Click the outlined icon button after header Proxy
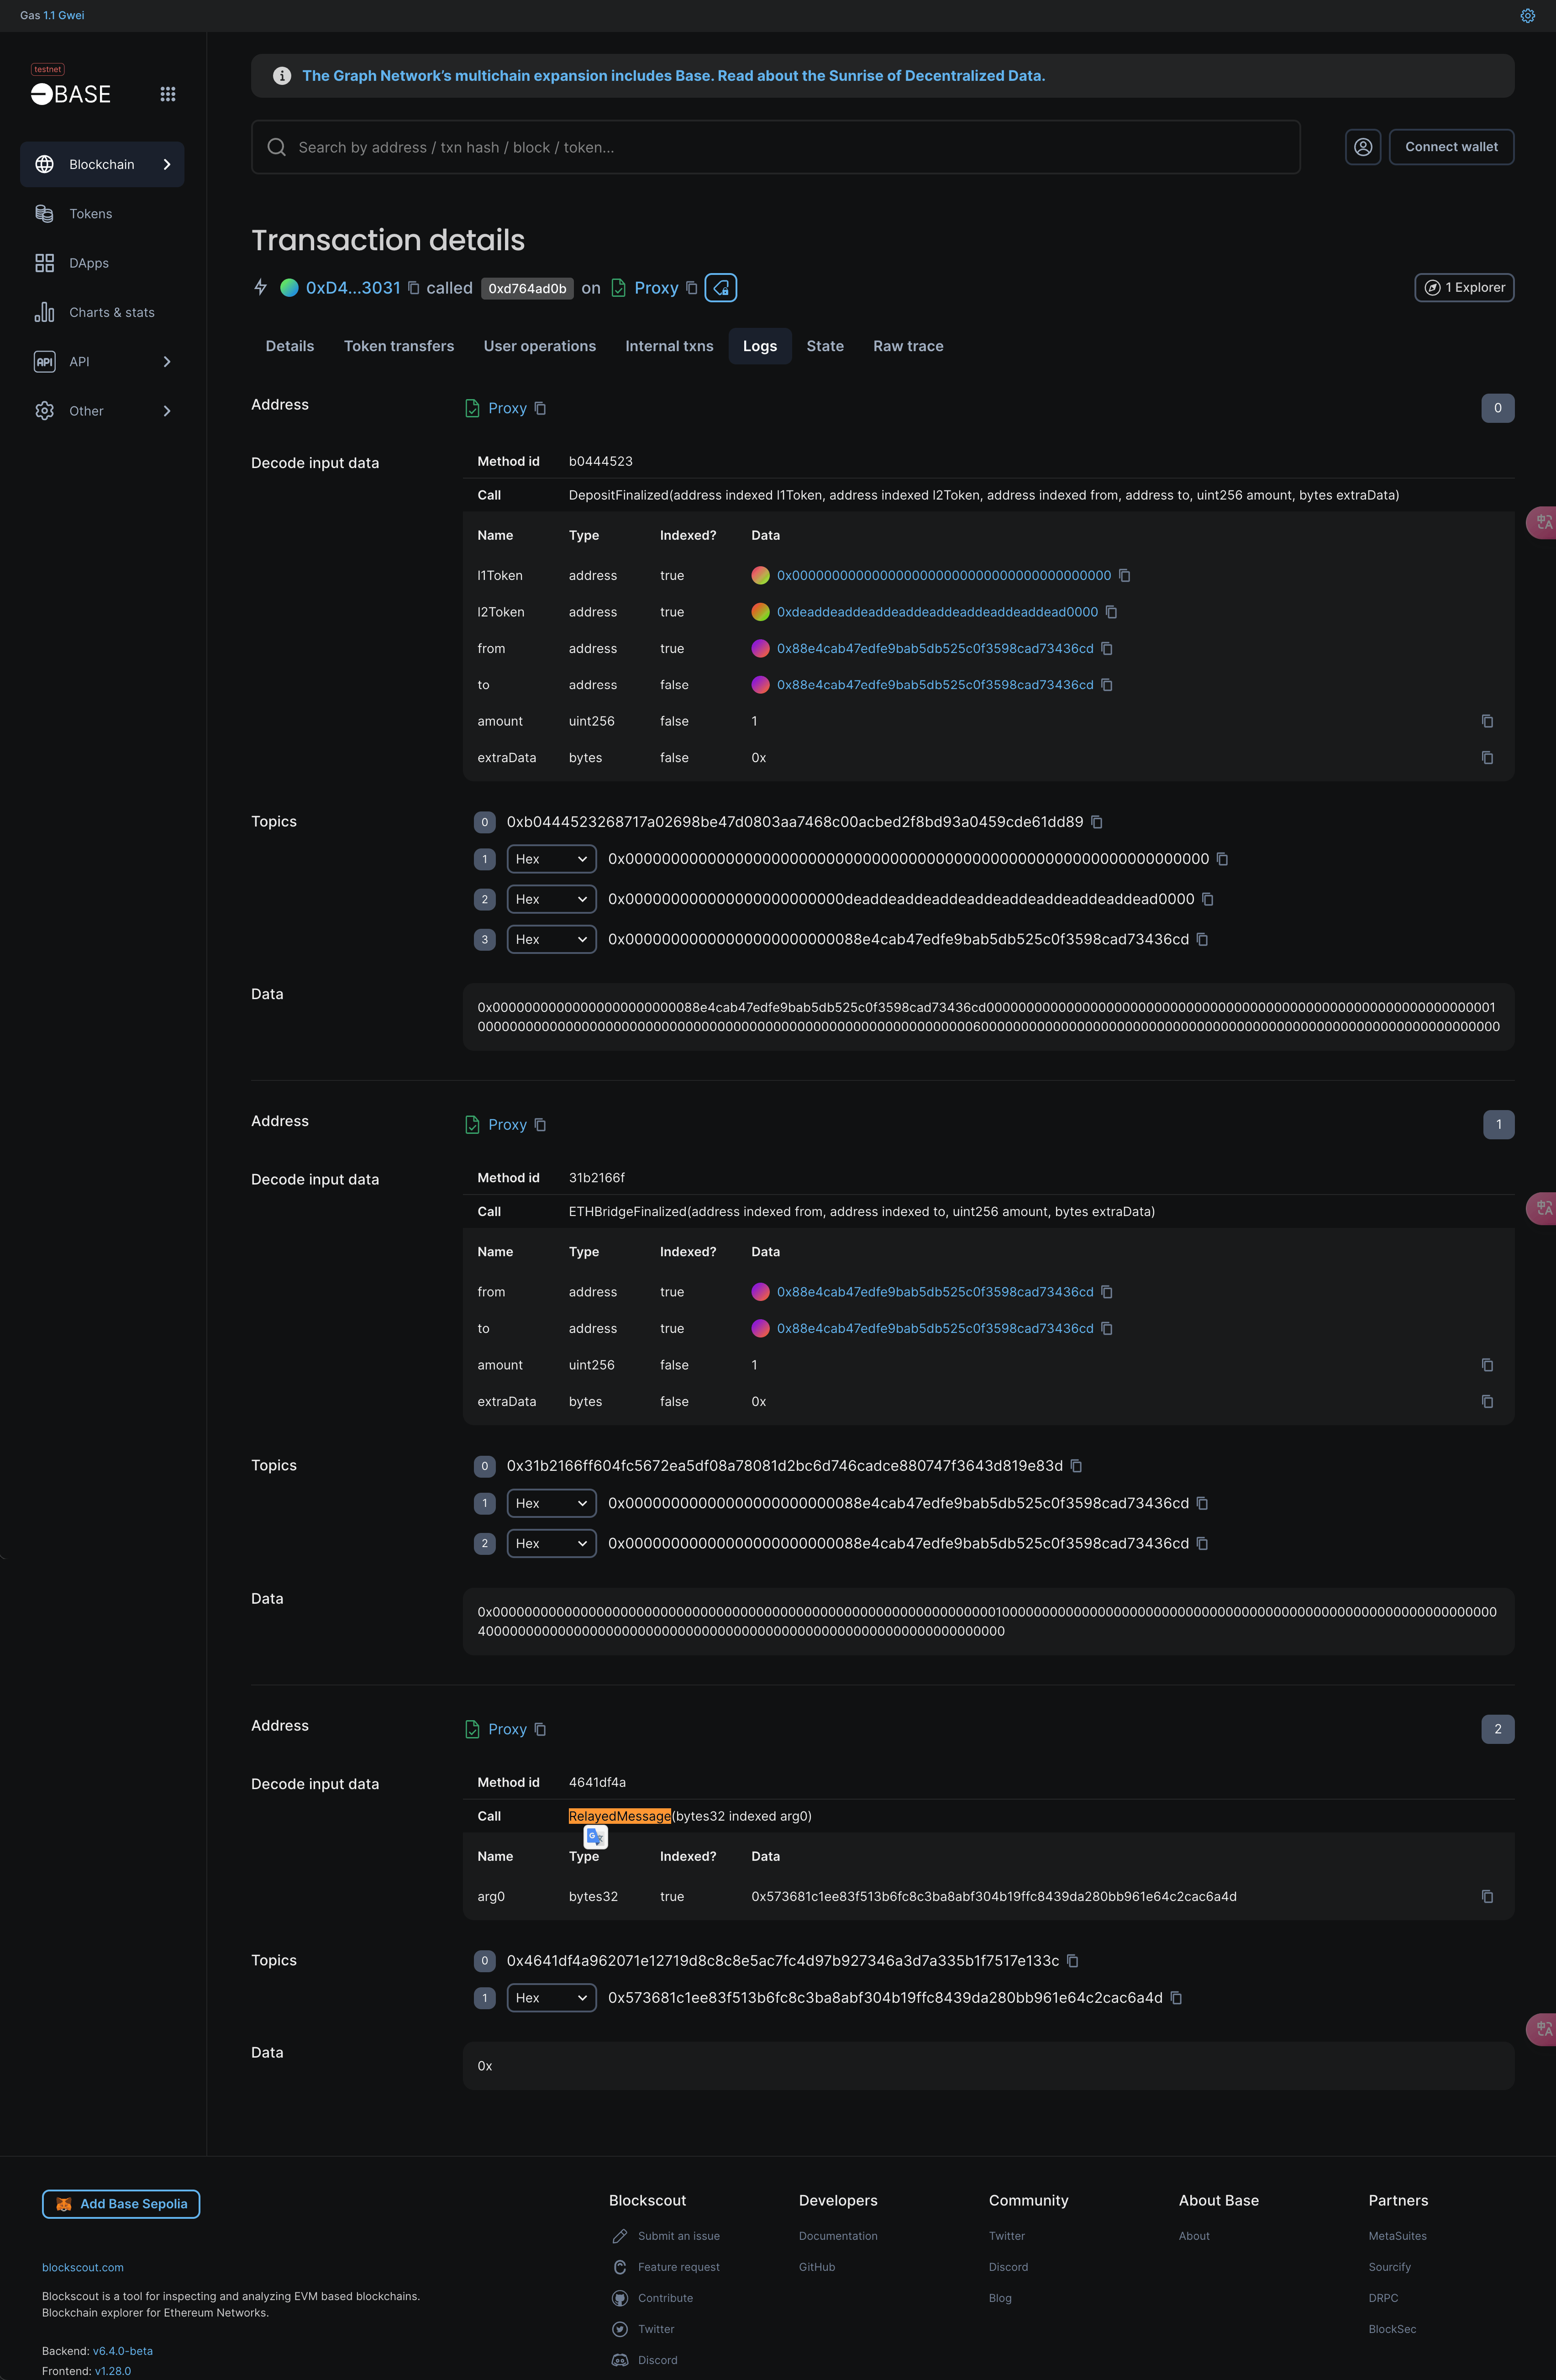 tap(721, 288)
